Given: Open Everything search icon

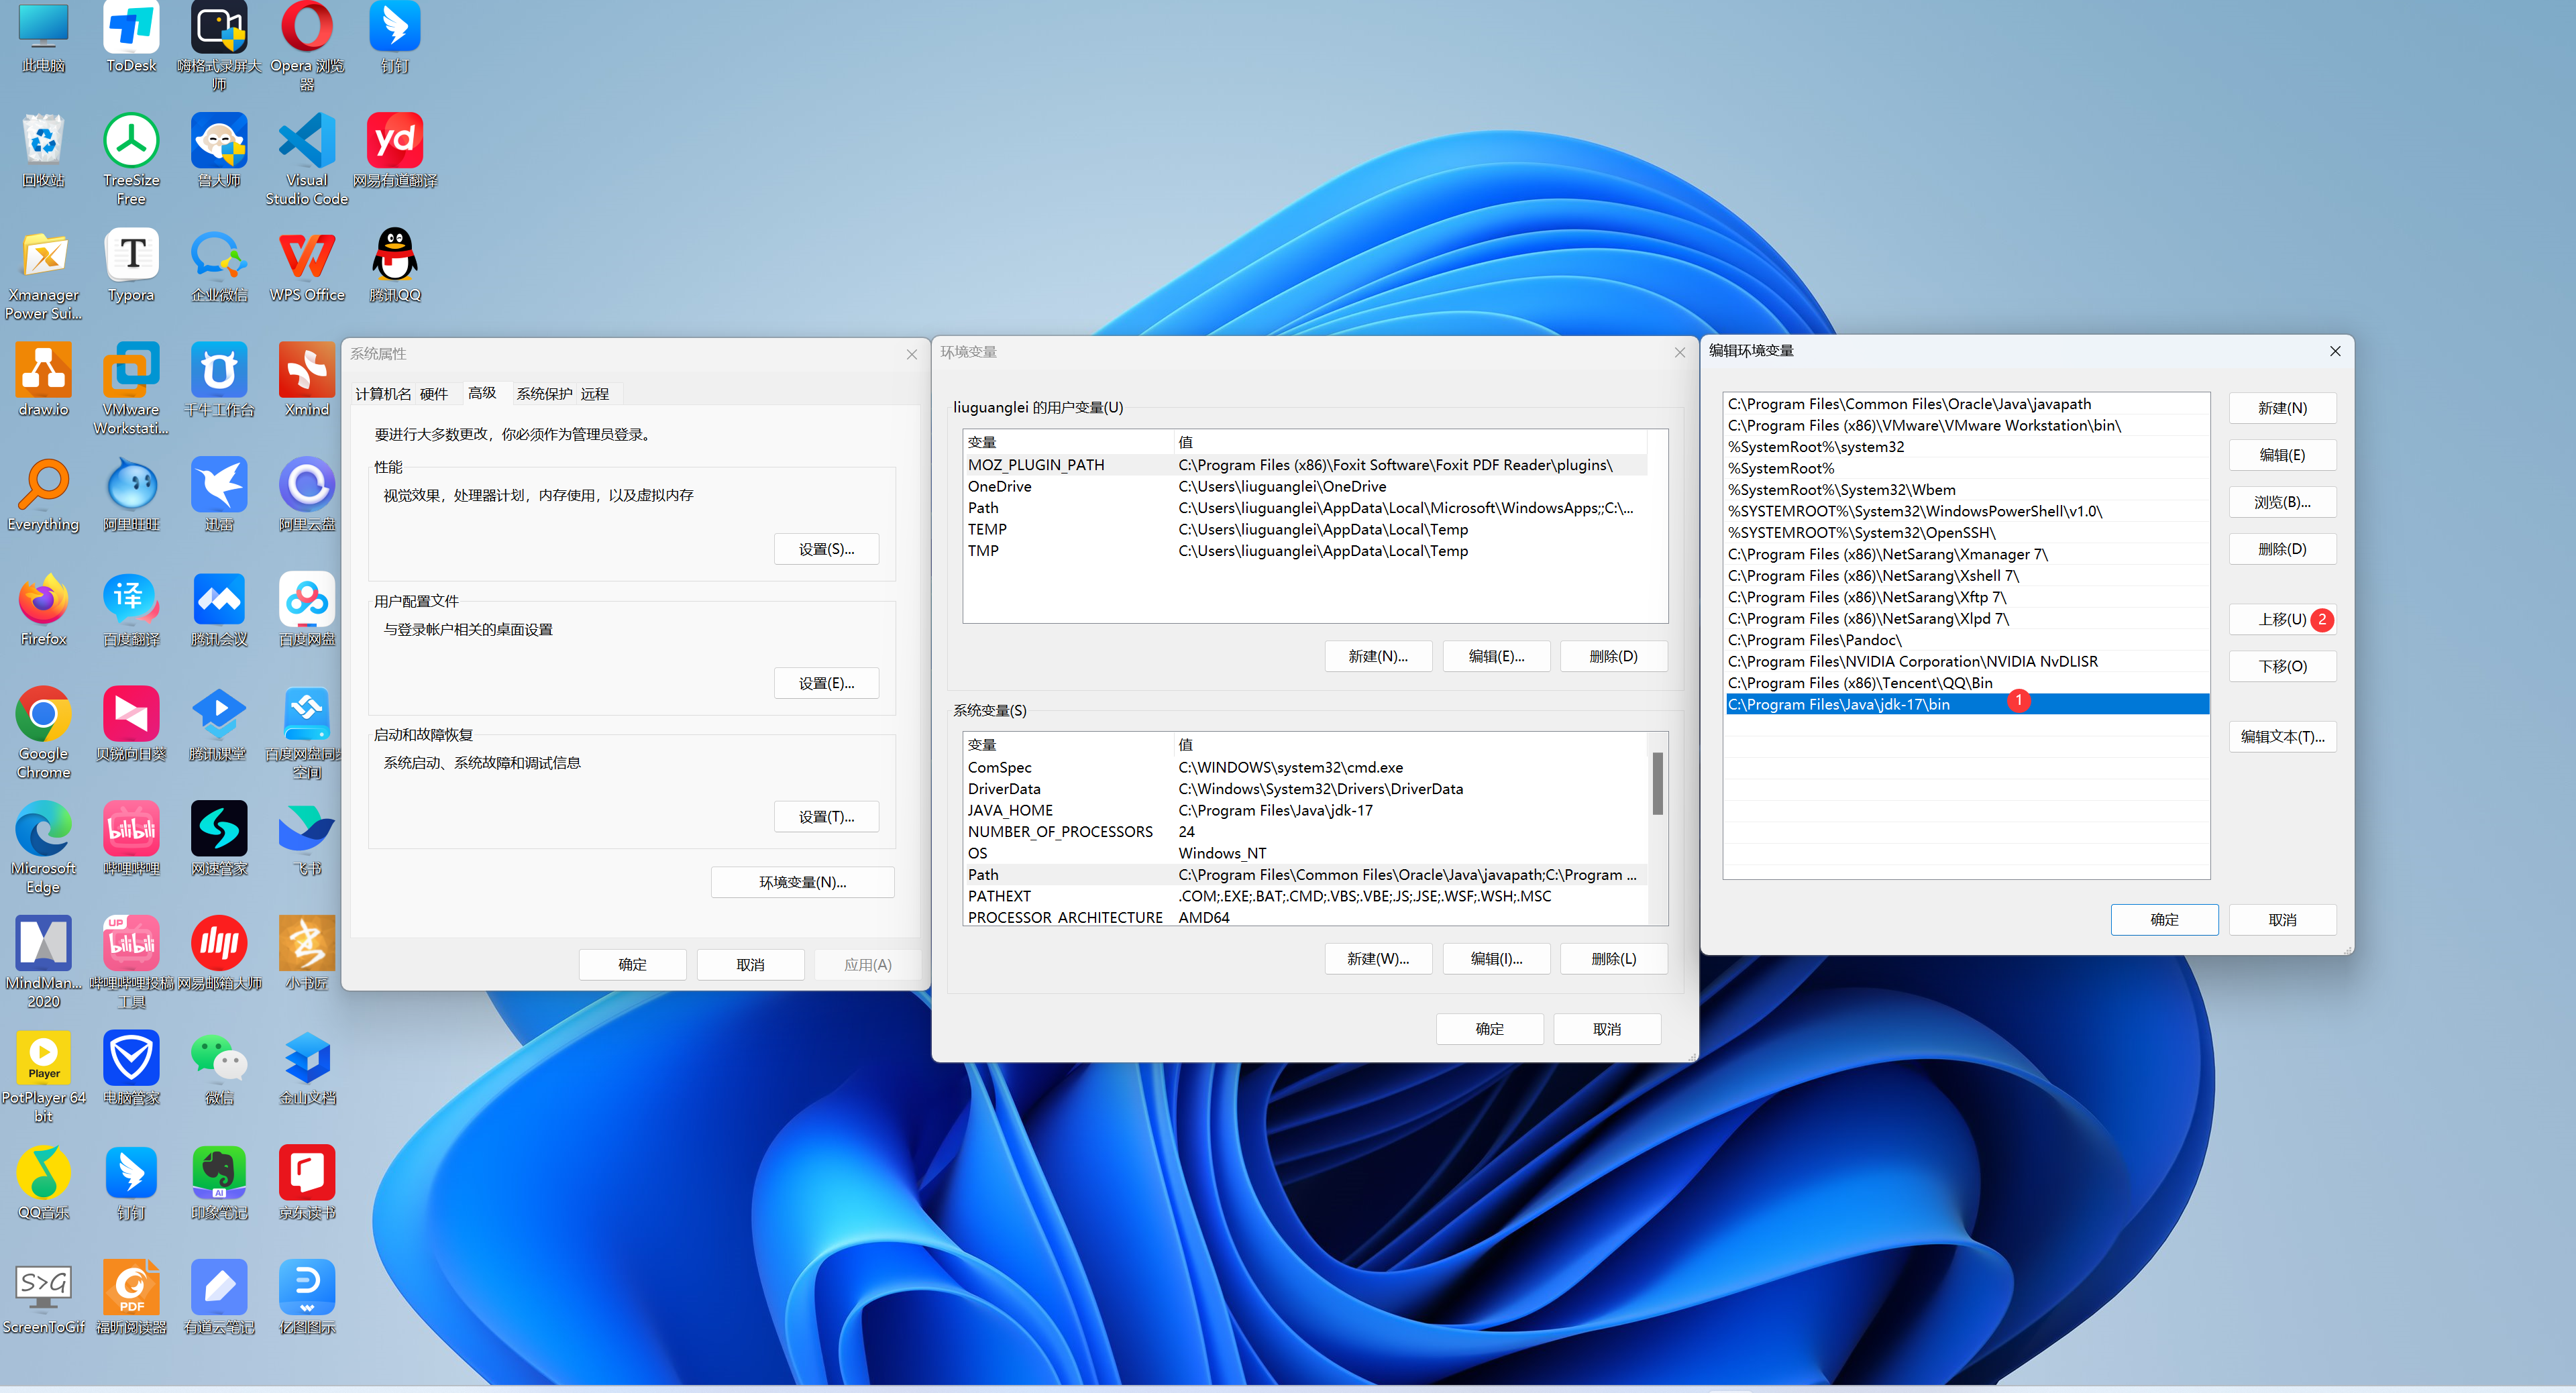Looking at the screenshot, I should pos(43,494).
